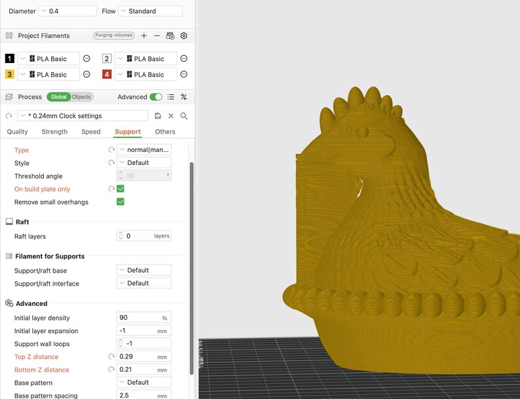Open Flow Standard dropdown

click(150, 11)
